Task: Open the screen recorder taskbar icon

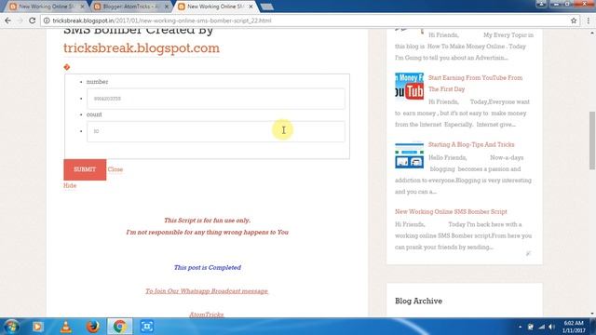Action: pos(147,327)
